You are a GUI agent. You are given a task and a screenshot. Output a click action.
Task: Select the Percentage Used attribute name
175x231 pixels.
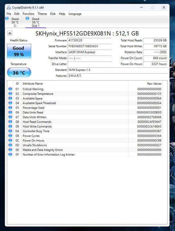(34, 108)
